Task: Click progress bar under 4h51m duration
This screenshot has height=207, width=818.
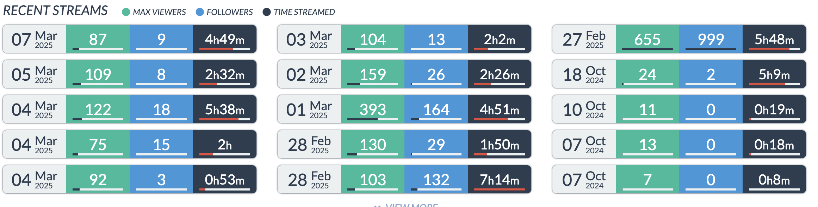Action: pos(499,119)
